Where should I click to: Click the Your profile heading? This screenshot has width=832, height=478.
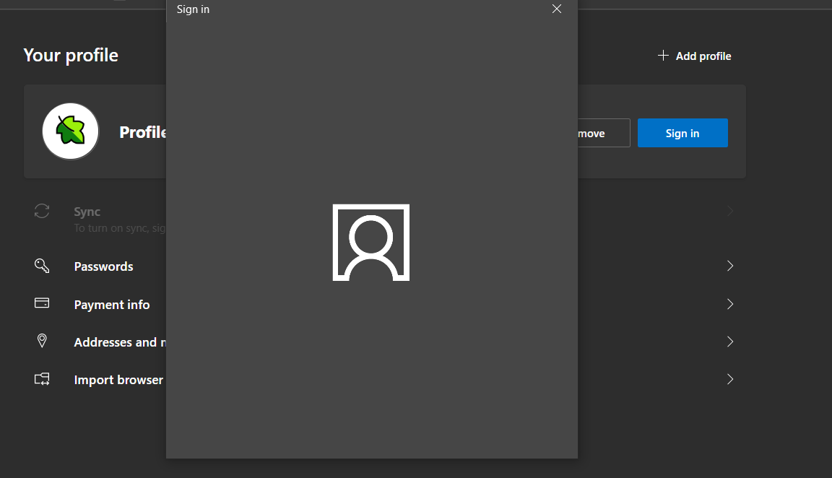click(x=71, y=55)
